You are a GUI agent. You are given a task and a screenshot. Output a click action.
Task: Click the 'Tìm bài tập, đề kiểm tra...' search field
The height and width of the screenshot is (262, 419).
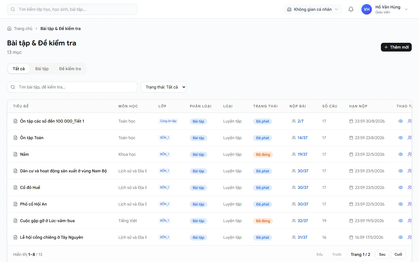(x=72, y=87)
